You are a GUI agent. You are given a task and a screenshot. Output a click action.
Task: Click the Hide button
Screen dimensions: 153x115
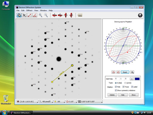[x=123, y=95]
